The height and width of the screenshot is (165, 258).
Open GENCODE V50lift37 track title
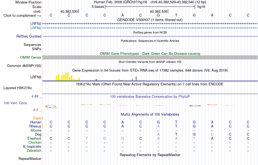click(x=150, y=20)
